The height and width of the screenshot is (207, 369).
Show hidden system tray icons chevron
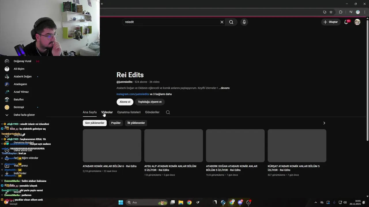pyautogui.click(x=316, y=202)
